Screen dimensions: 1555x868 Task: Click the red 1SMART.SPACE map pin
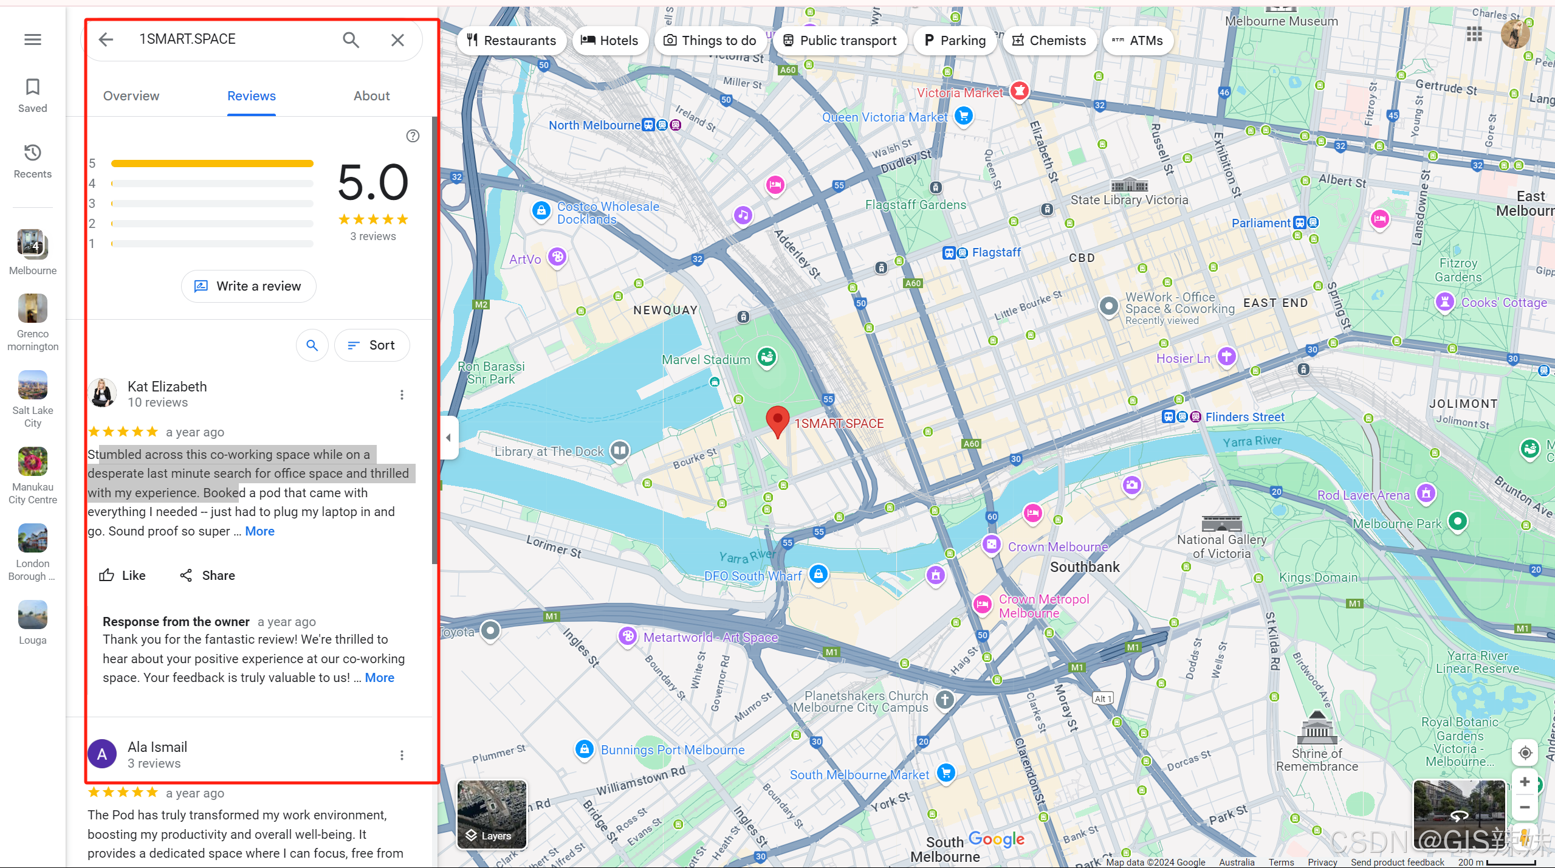777,422
